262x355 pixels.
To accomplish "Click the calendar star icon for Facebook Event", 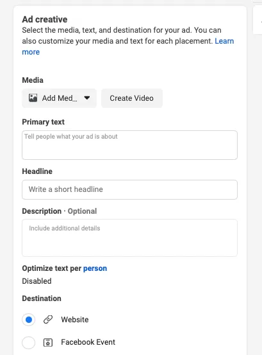I will (x=48, y=342).
